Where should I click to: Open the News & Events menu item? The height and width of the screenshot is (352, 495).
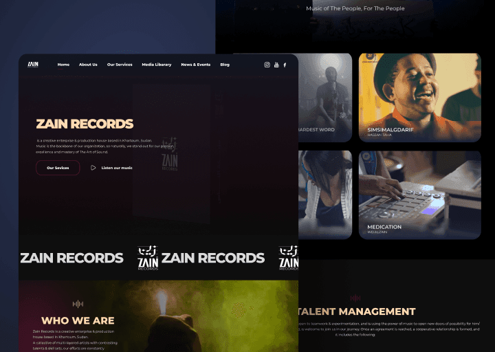pos(196,65)
